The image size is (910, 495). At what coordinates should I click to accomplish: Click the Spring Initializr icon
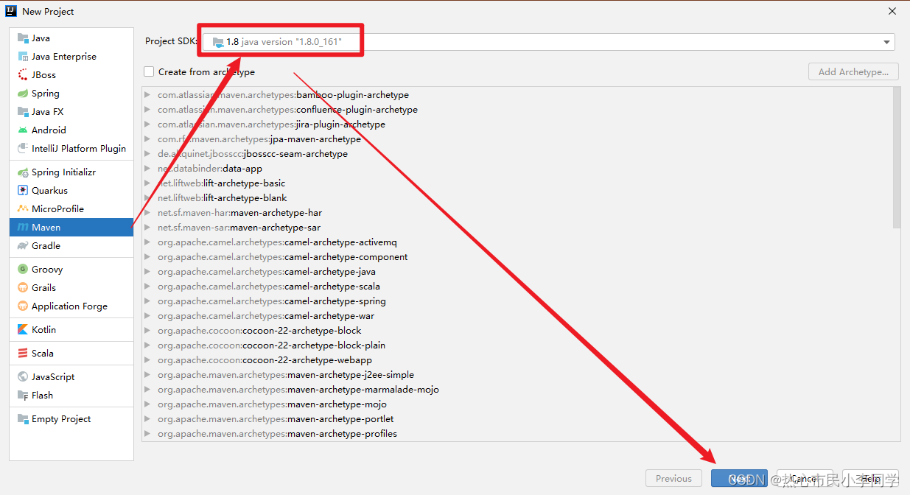point(23,172)
